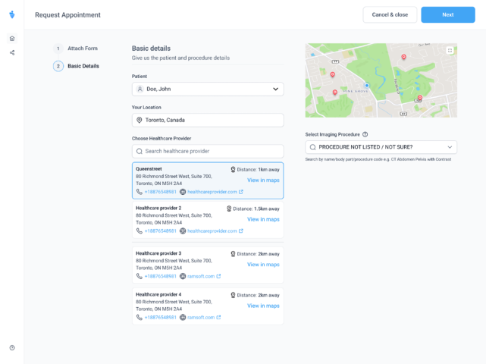Click the map pin in Your Location field
The height and width of the screenshot is (364, 486).
tap(140, 120)
